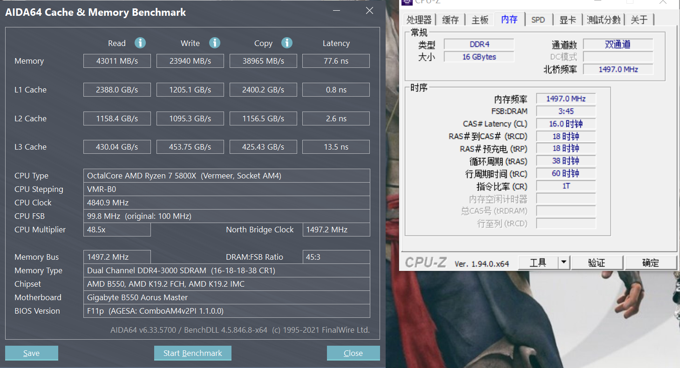Click the Read info icon
Screen dimensions: 680x368
(x=140, y=43)
